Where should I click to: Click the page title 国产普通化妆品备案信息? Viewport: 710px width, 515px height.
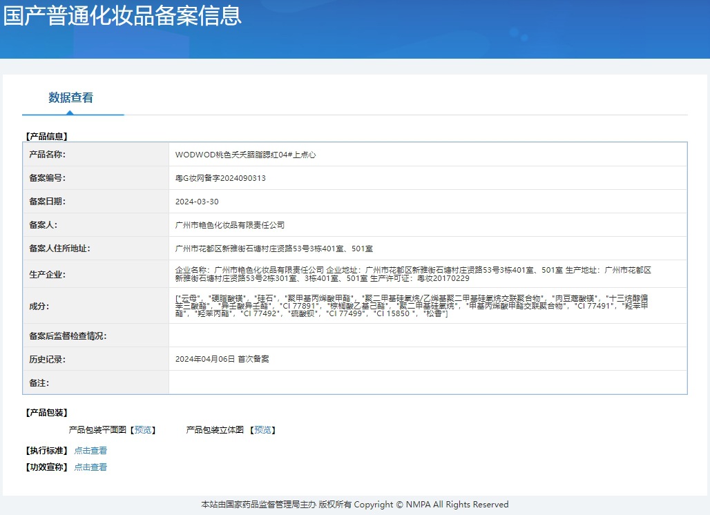click(122, 15)
